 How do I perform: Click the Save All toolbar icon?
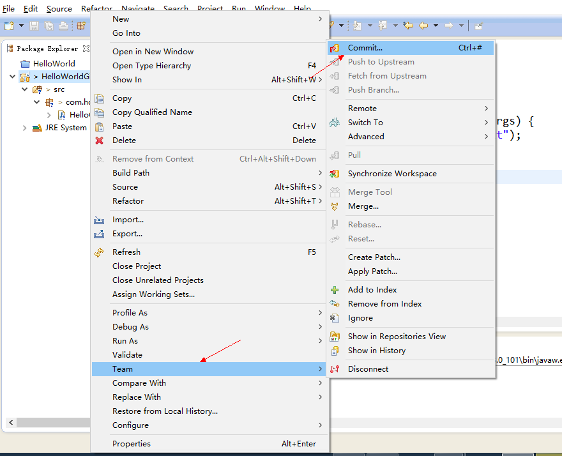[x=49, y=26]
